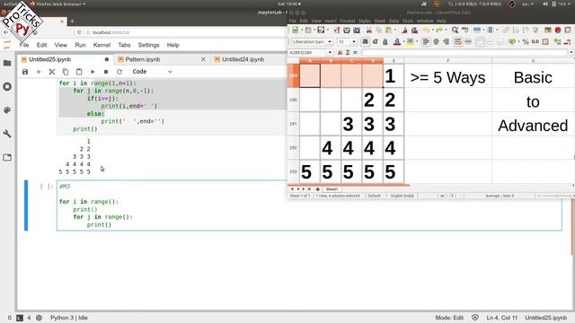Copy selected cells in JupyterLab toolbar
The image size is (575, 323).
(66, 72)
